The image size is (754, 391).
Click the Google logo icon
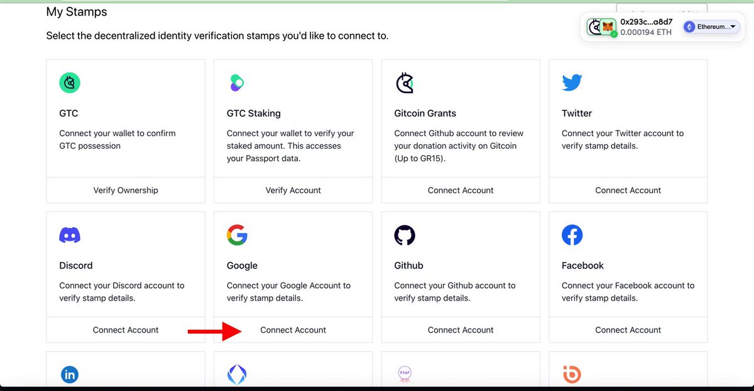[237, 235]
